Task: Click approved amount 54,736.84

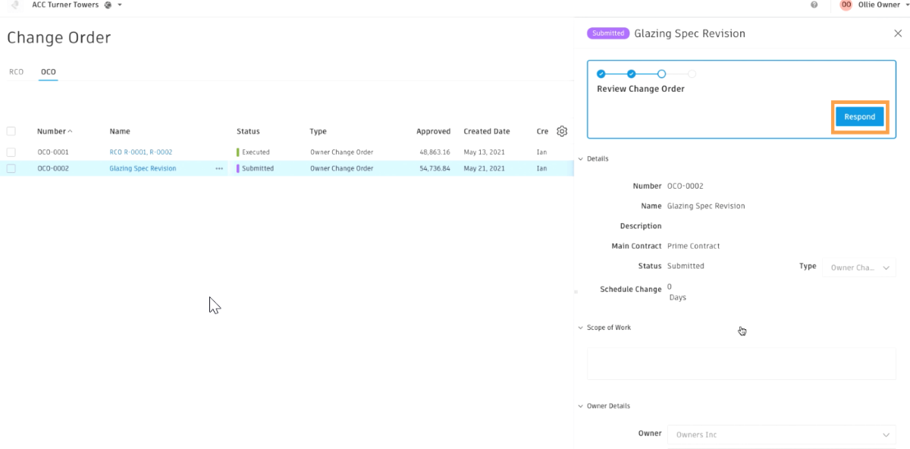Action: tap(435, 168)
